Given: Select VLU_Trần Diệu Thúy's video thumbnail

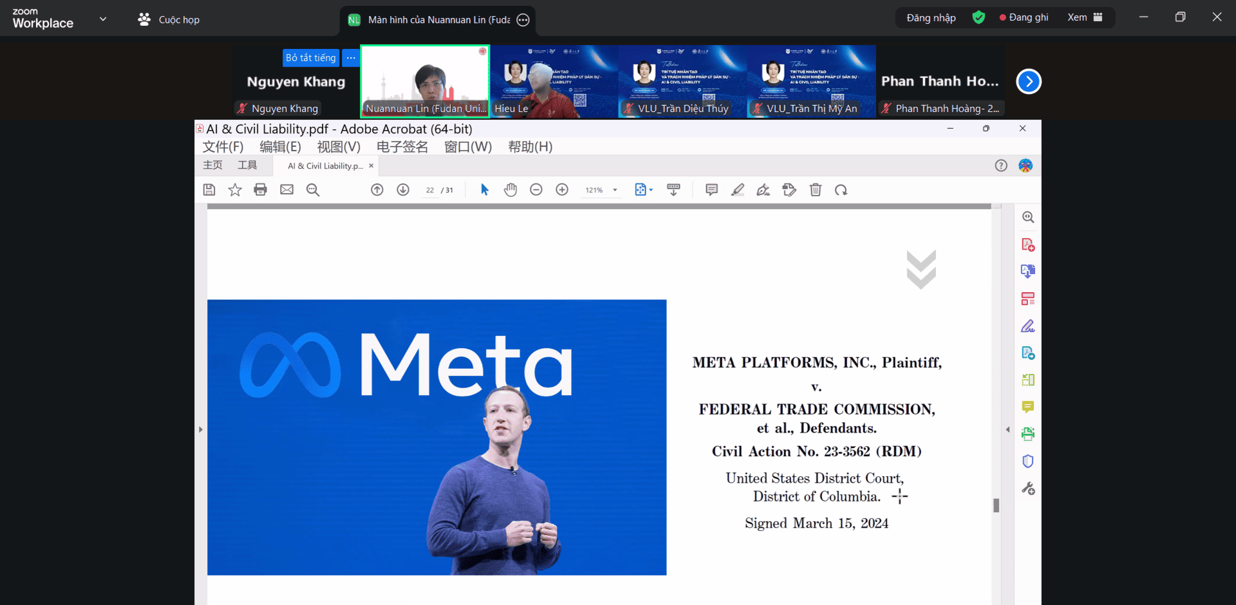Looking at the screenshot, I should tap(683, 81).
